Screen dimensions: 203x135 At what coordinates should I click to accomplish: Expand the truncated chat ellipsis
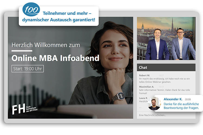(x=140, y=107)
